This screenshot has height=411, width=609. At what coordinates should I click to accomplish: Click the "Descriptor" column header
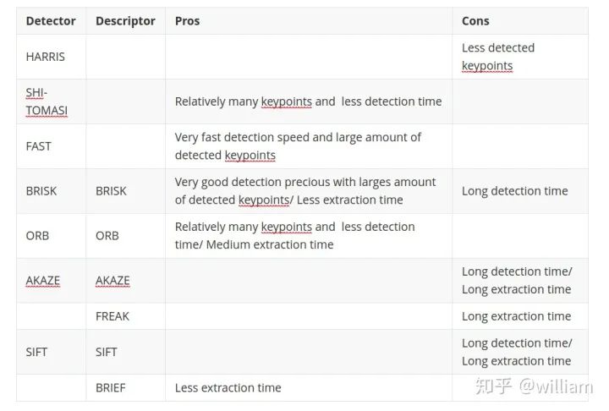click(x=125, y=21)
